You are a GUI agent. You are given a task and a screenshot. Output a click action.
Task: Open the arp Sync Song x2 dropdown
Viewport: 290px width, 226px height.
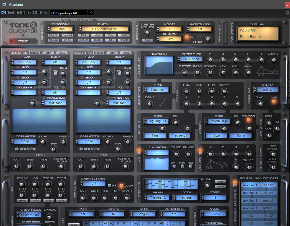(x=142, y=214)
